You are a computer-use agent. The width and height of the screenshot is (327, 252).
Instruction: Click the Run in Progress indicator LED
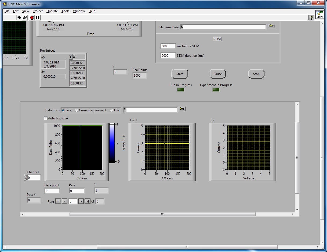pyautogui.click(x=181, y=90)
